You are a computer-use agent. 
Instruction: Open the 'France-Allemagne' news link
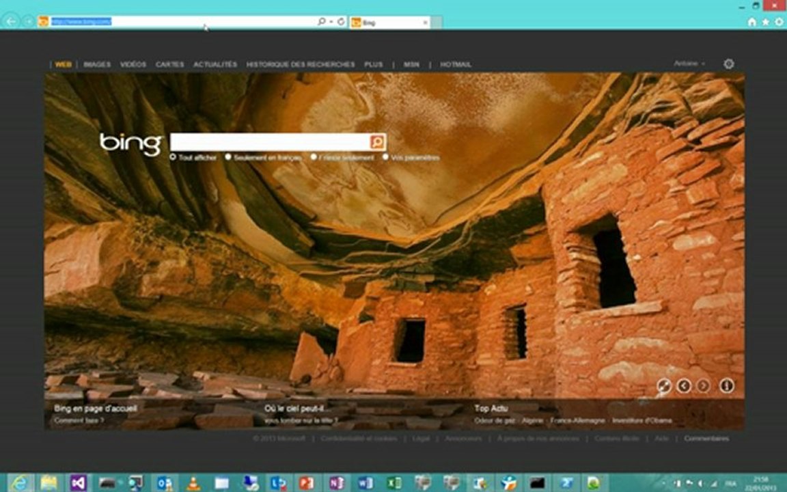(x=578, y=421)
